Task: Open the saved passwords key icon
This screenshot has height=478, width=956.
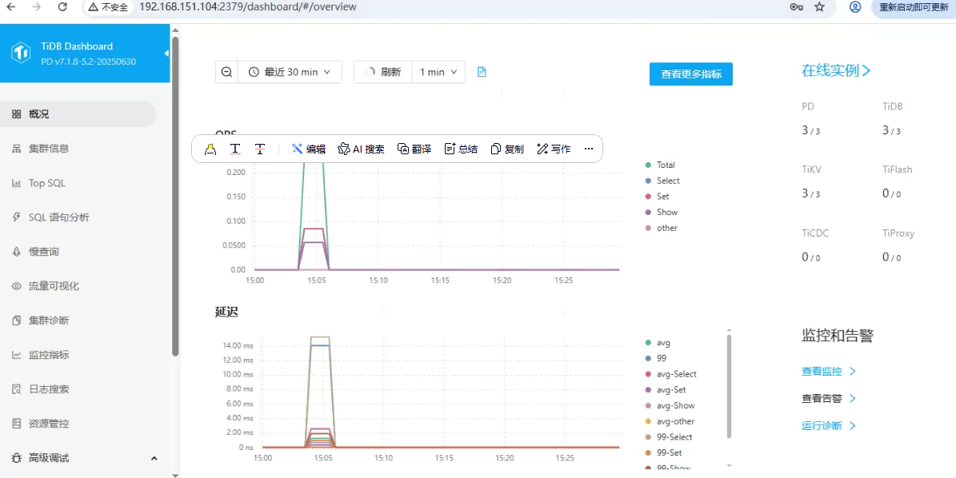Action: click(796, 6)
